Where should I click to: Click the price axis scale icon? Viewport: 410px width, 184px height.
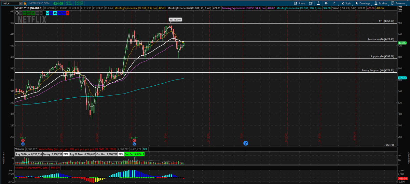click(400, 8)
